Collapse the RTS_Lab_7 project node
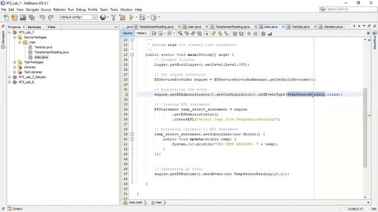This screenshot has width=378, height=212. (9, 32)
